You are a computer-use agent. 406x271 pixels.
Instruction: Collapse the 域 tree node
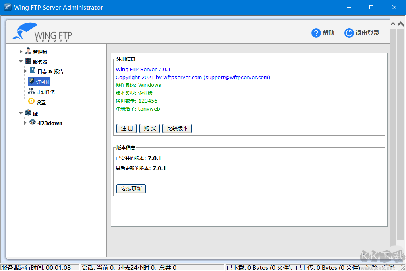[x=21, y=113]
